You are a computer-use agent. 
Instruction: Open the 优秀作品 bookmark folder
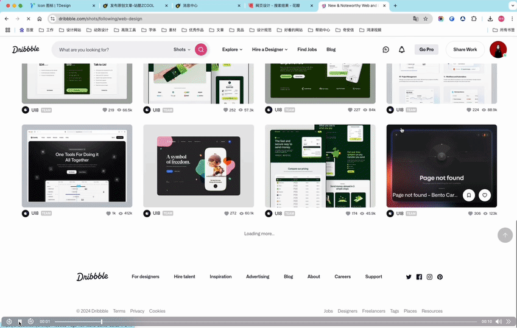coord(192,30)
